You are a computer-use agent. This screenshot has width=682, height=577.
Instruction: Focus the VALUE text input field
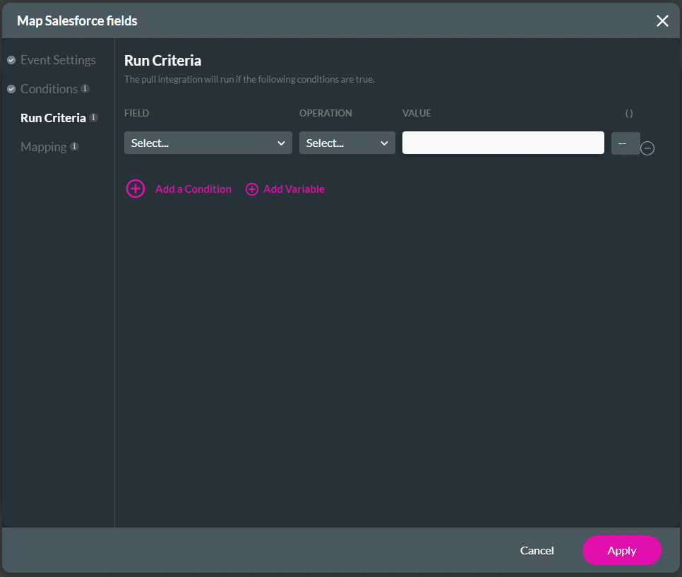click(x=503, y=143)
